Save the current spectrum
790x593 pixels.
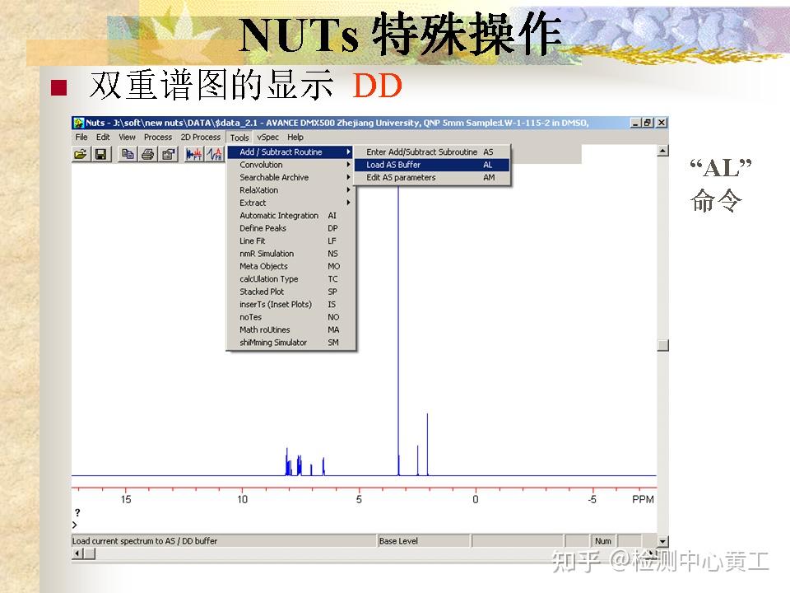(101, 153)
